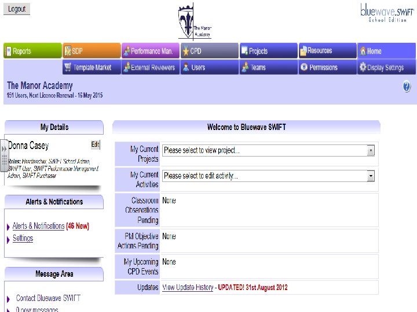This screenshot has width=417, height=312.
Task: Open the Reports menu tab
Action: pos(32,51)
